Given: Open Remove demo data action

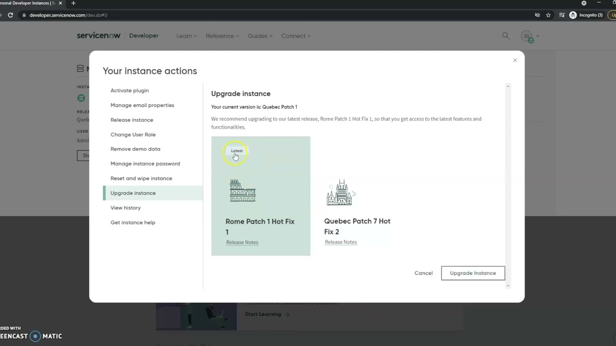Looking at the screenshot, I should 135,149.
